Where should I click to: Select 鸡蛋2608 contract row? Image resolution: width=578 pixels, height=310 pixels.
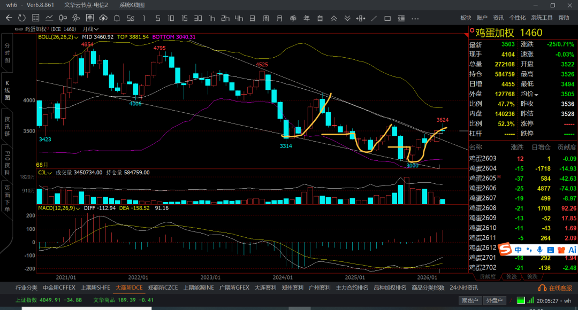pyautogui.click(x=483, y=208)
